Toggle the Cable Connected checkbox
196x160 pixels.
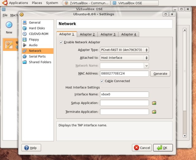coord(102,81)
